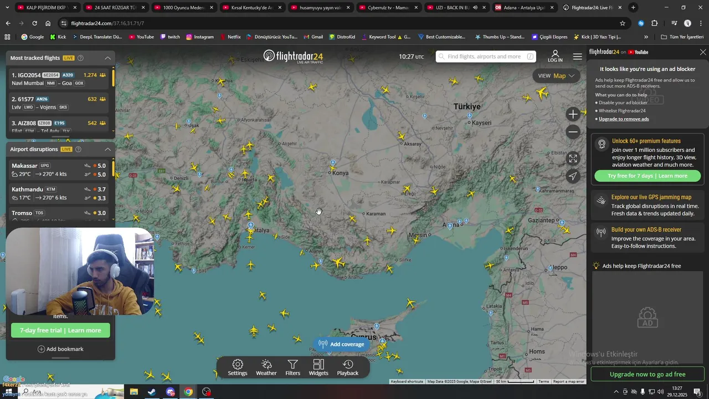
Task: Click the flight search input field
Action: (x=486, y=57)
